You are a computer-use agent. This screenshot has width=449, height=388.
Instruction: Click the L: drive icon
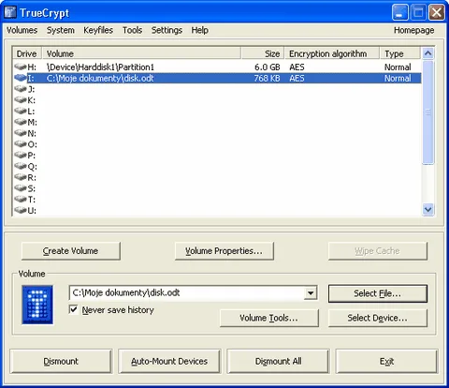click(x=21, y=111)
